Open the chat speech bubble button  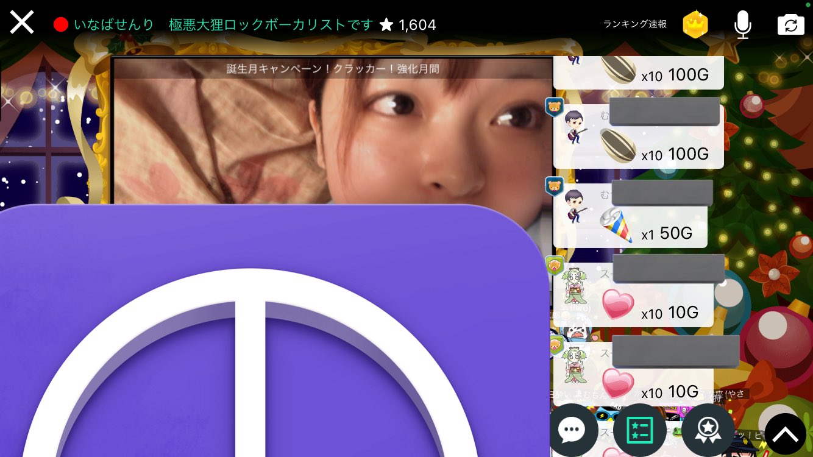(572, 430)
